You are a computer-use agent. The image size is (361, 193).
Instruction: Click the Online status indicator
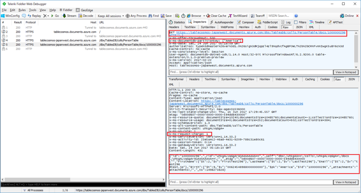347,16
